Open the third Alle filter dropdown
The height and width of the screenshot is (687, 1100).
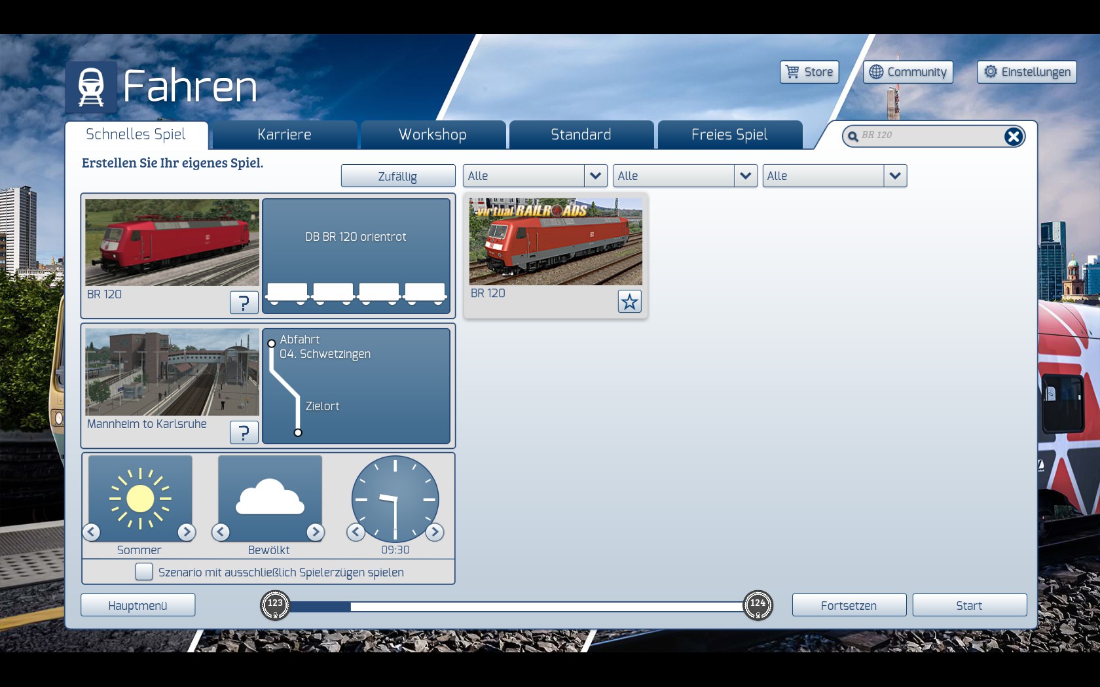click(x=835, y=176)
